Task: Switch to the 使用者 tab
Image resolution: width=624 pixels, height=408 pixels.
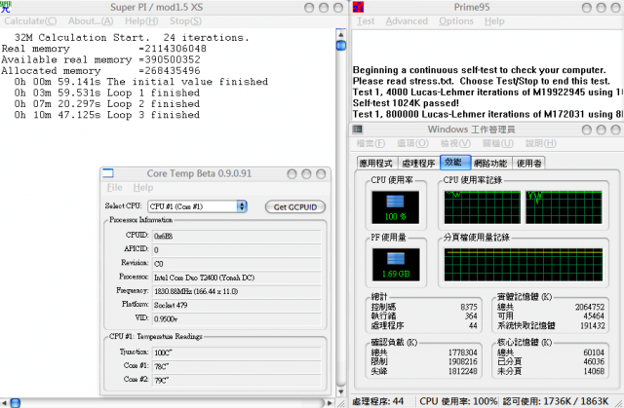Action: coord(528,164)
